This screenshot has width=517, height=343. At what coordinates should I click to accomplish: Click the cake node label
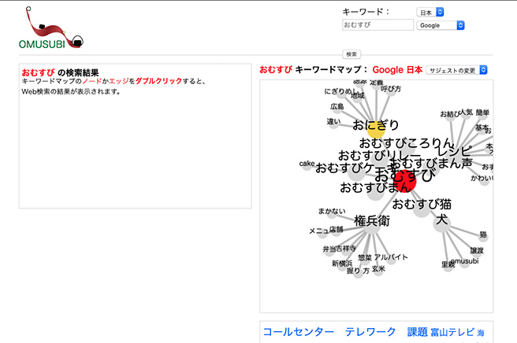(x=307, y=164)
